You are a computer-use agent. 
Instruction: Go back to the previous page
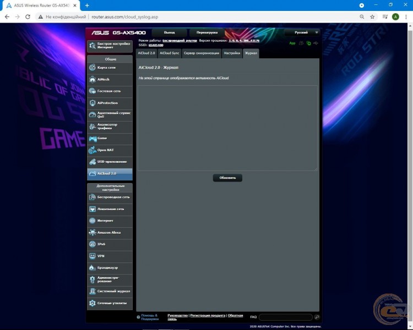7,17
